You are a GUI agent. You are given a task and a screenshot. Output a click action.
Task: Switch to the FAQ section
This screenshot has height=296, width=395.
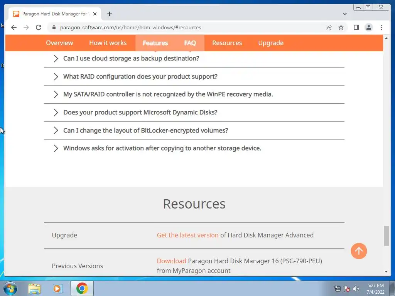[x=190, y=43]
